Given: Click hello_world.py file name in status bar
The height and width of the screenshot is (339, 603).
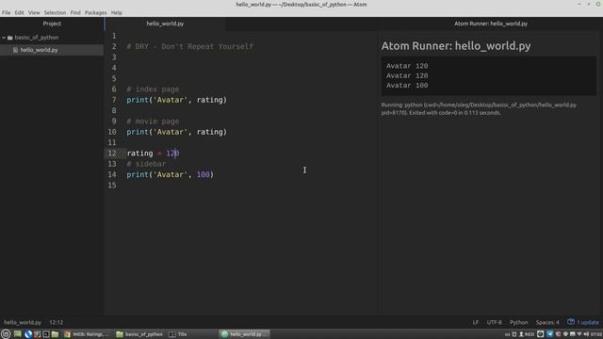Looking at the screenshot, I should [23, 322].
